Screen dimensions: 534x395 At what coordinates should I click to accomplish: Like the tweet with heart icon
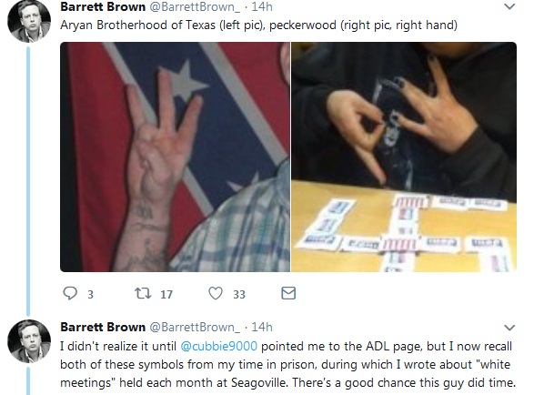click(216, 293)
